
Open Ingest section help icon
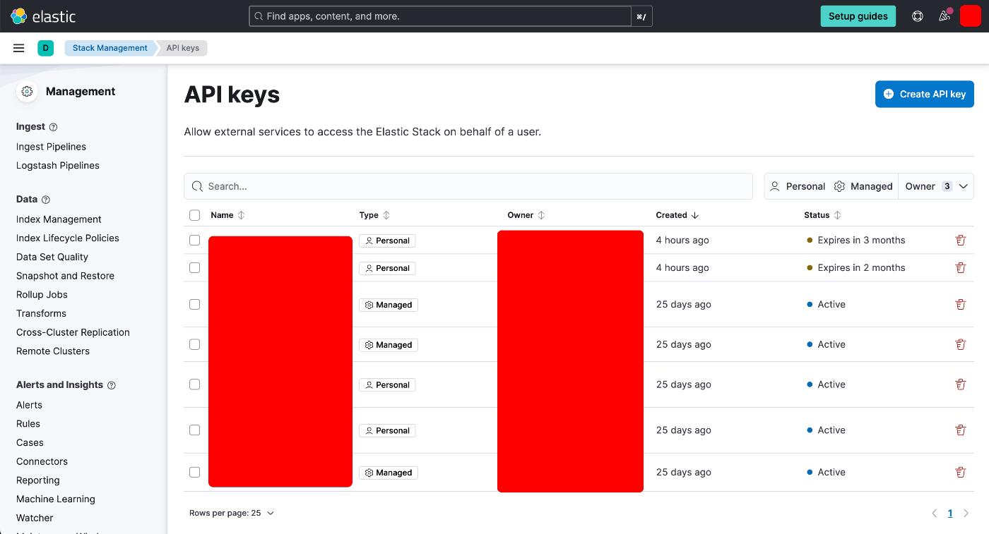(x=53, y=127)
